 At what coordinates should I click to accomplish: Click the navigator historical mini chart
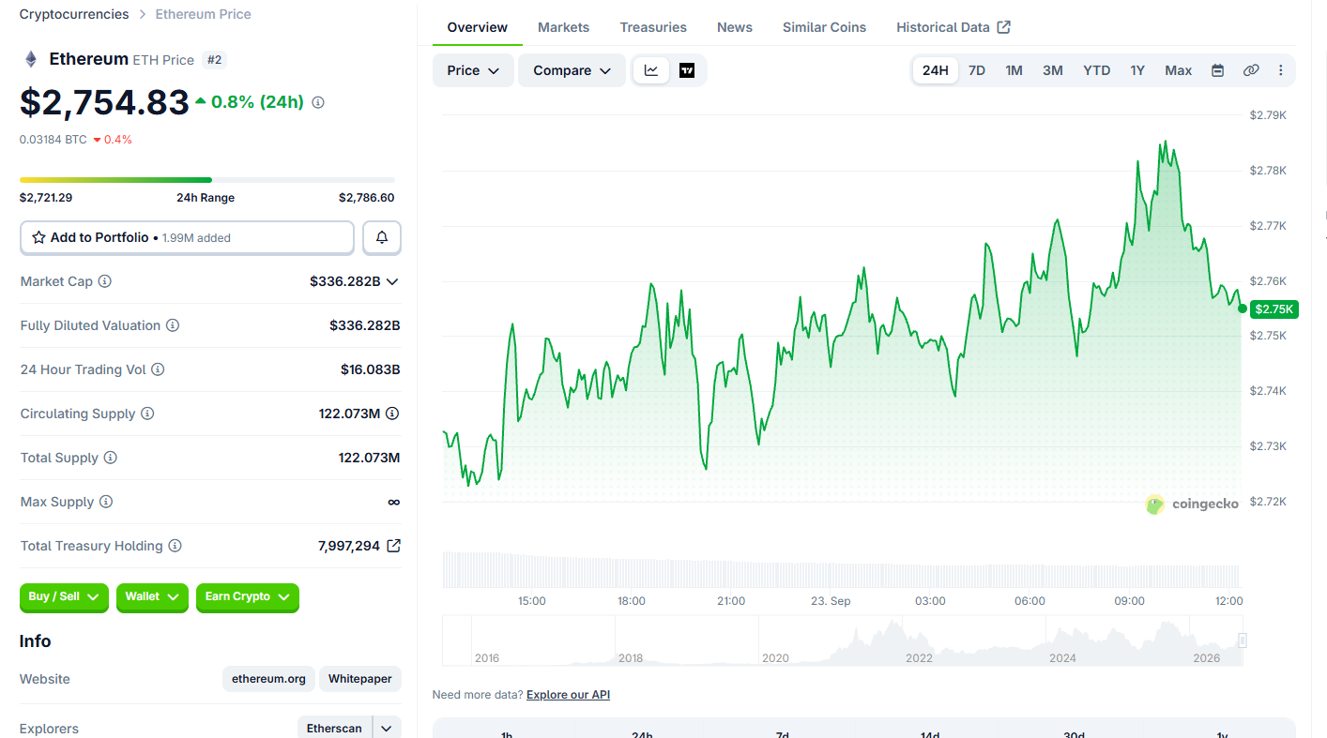click(x=843, y=640)
